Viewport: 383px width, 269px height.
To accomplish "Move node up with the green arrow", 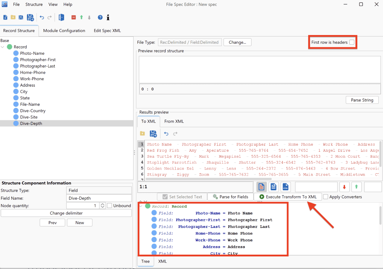I will tap(81, 17).
